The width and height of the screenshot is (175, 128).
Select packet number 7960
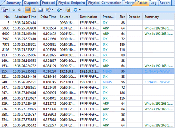[x=87, y=39]
